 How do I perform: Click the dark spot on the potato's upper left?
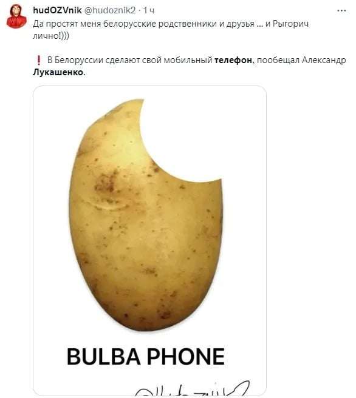point(106,182)
